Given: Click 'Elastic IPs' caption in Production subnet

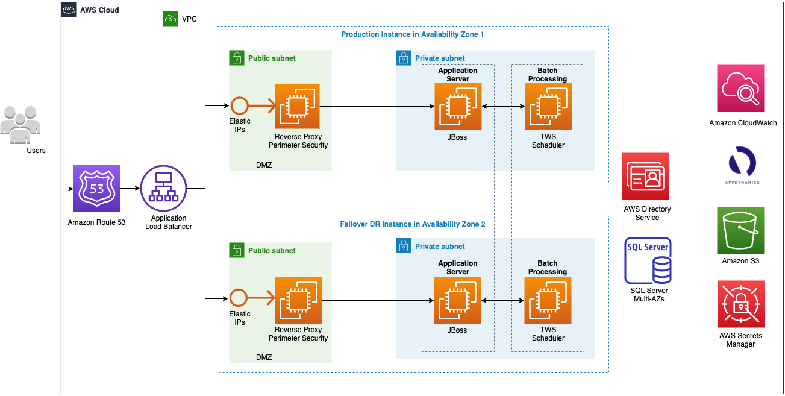Looking at the screenshot, I should 240,125.
